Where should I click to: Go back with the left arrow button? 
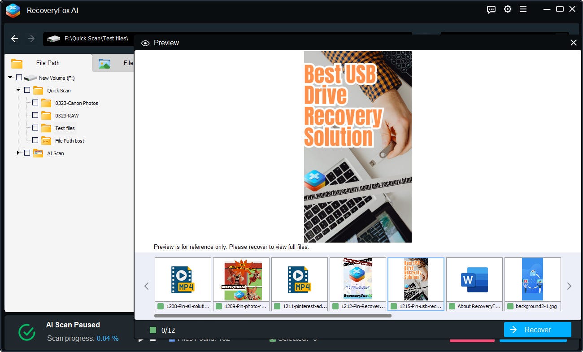click(14, 39)
